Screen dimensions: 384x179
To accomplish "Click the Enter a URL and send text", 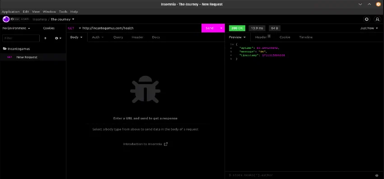I will pos(145,118).
